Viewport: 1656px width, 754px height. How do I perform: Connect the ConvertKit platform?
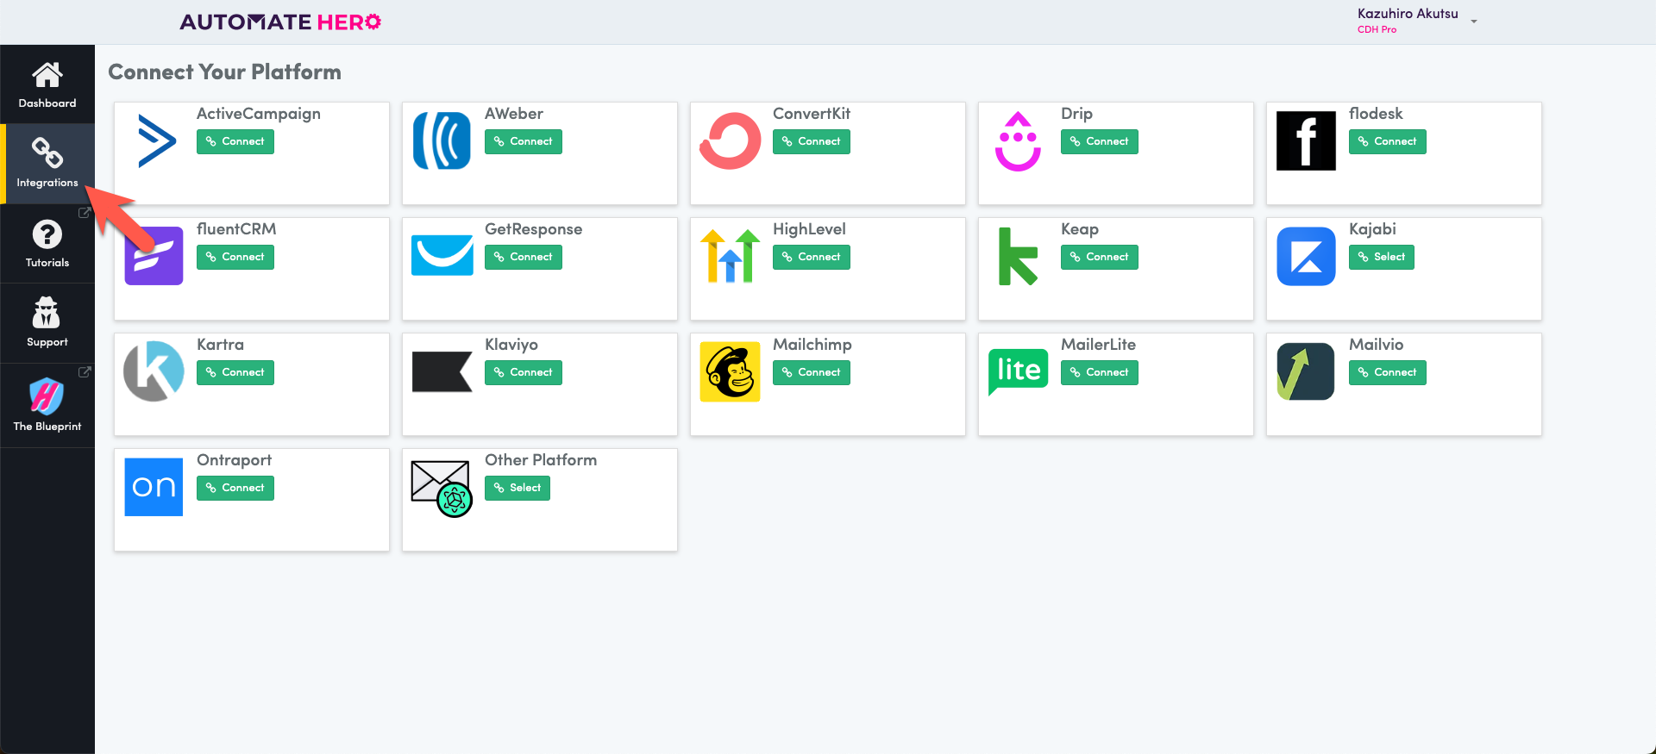[812, 141]
